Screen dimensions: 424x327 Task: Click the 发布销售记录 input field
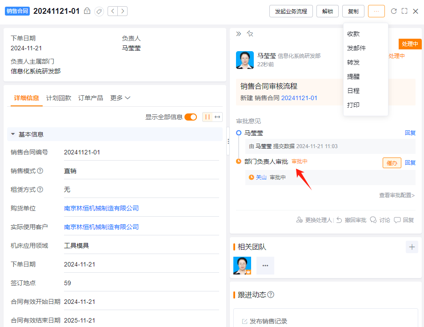(x=326, y=321)
